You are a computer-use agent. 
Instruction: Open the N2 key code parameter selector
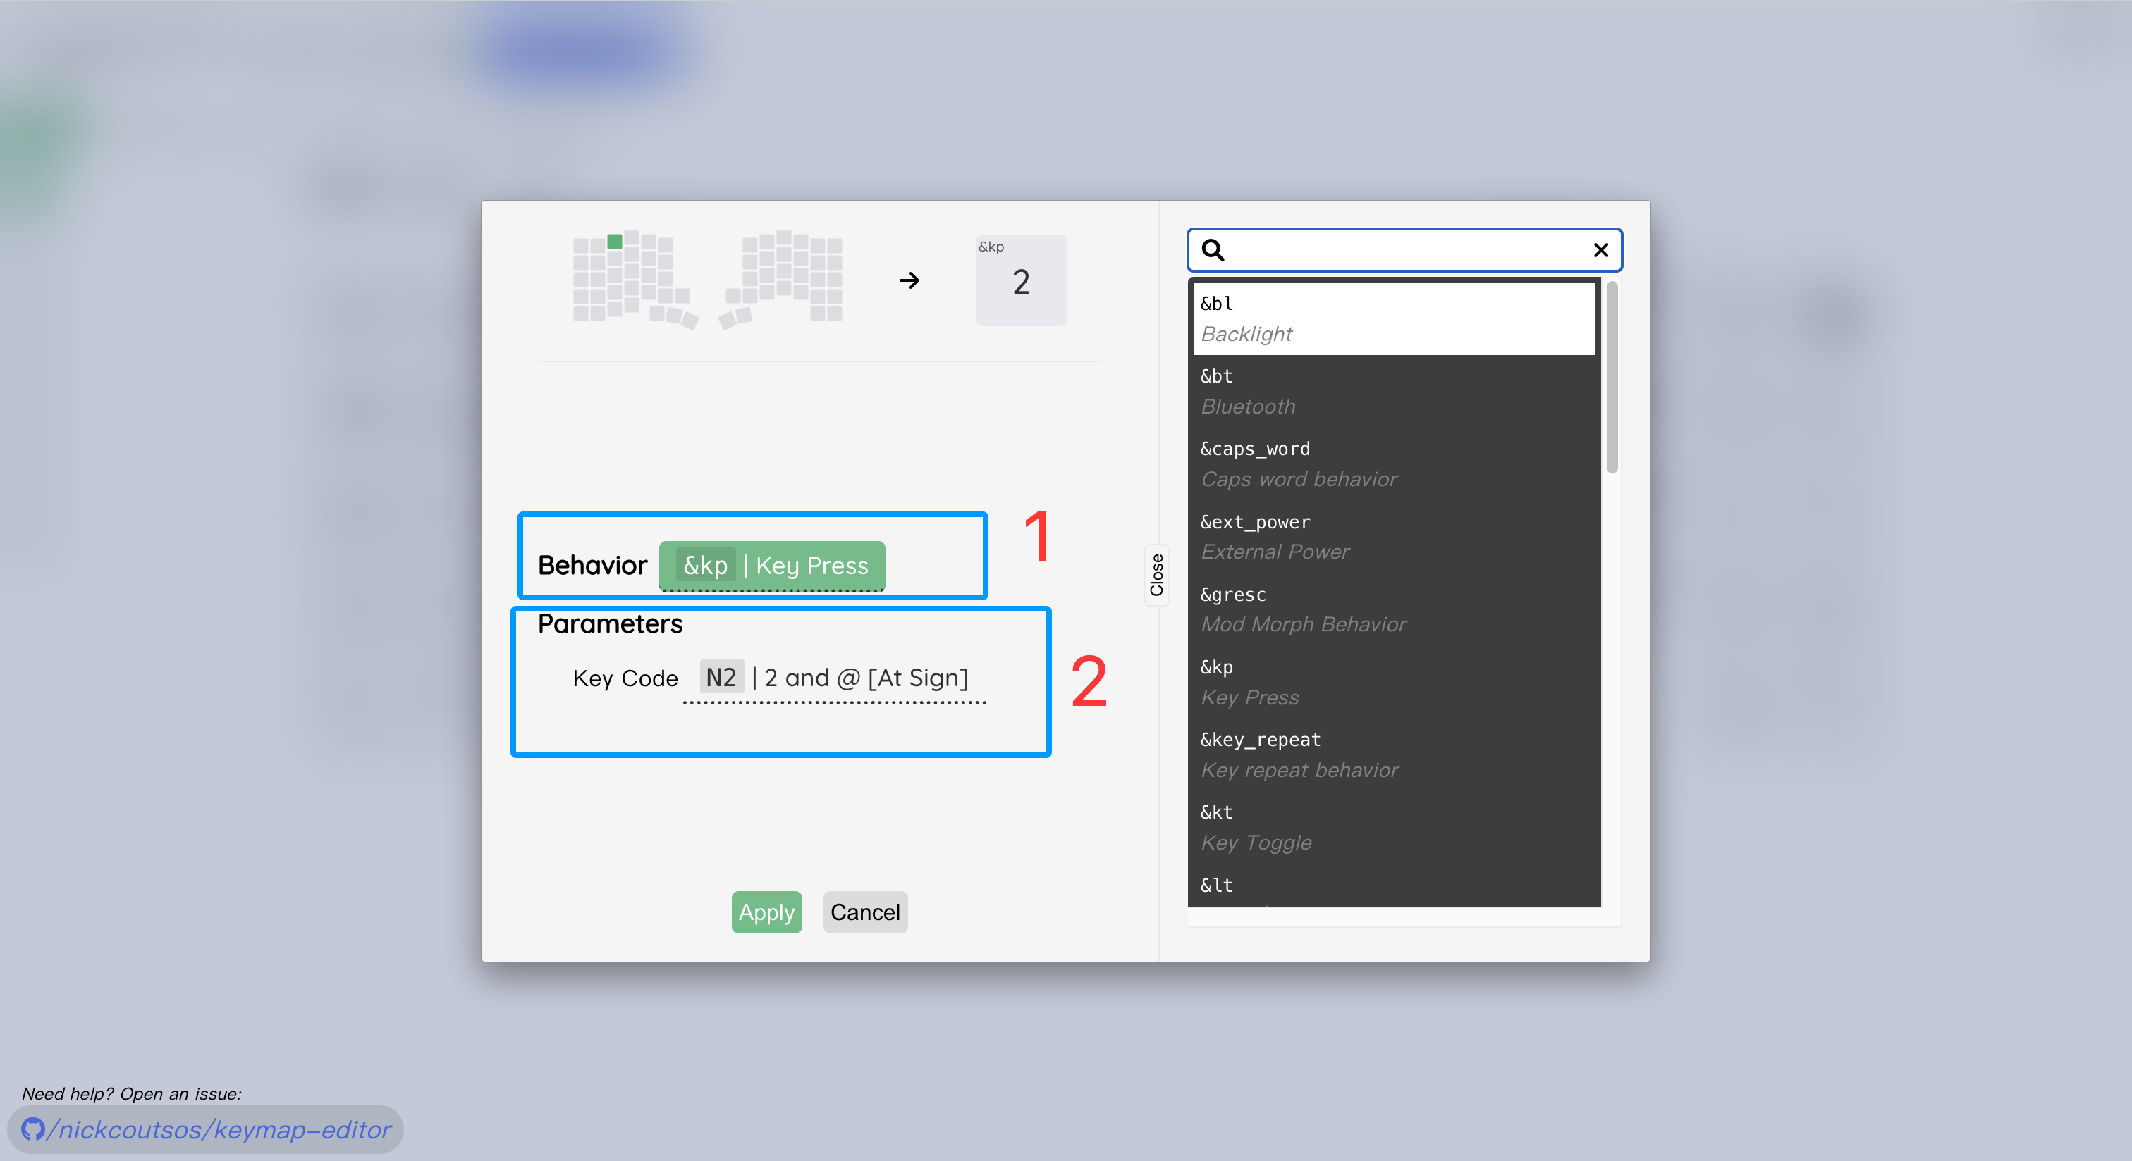(834, 678)
